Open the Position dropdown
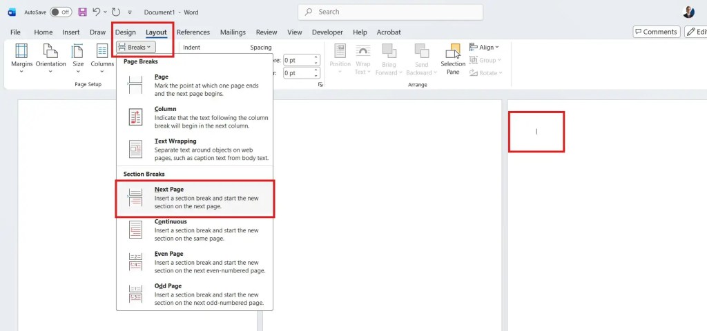The width and height of the screenshot is (707, 331). point(340,59)
